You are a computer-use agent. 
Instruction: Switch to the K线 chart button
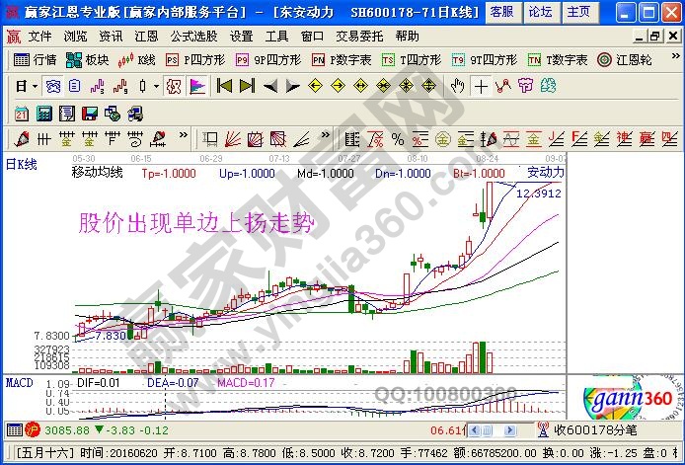[136, 60]
